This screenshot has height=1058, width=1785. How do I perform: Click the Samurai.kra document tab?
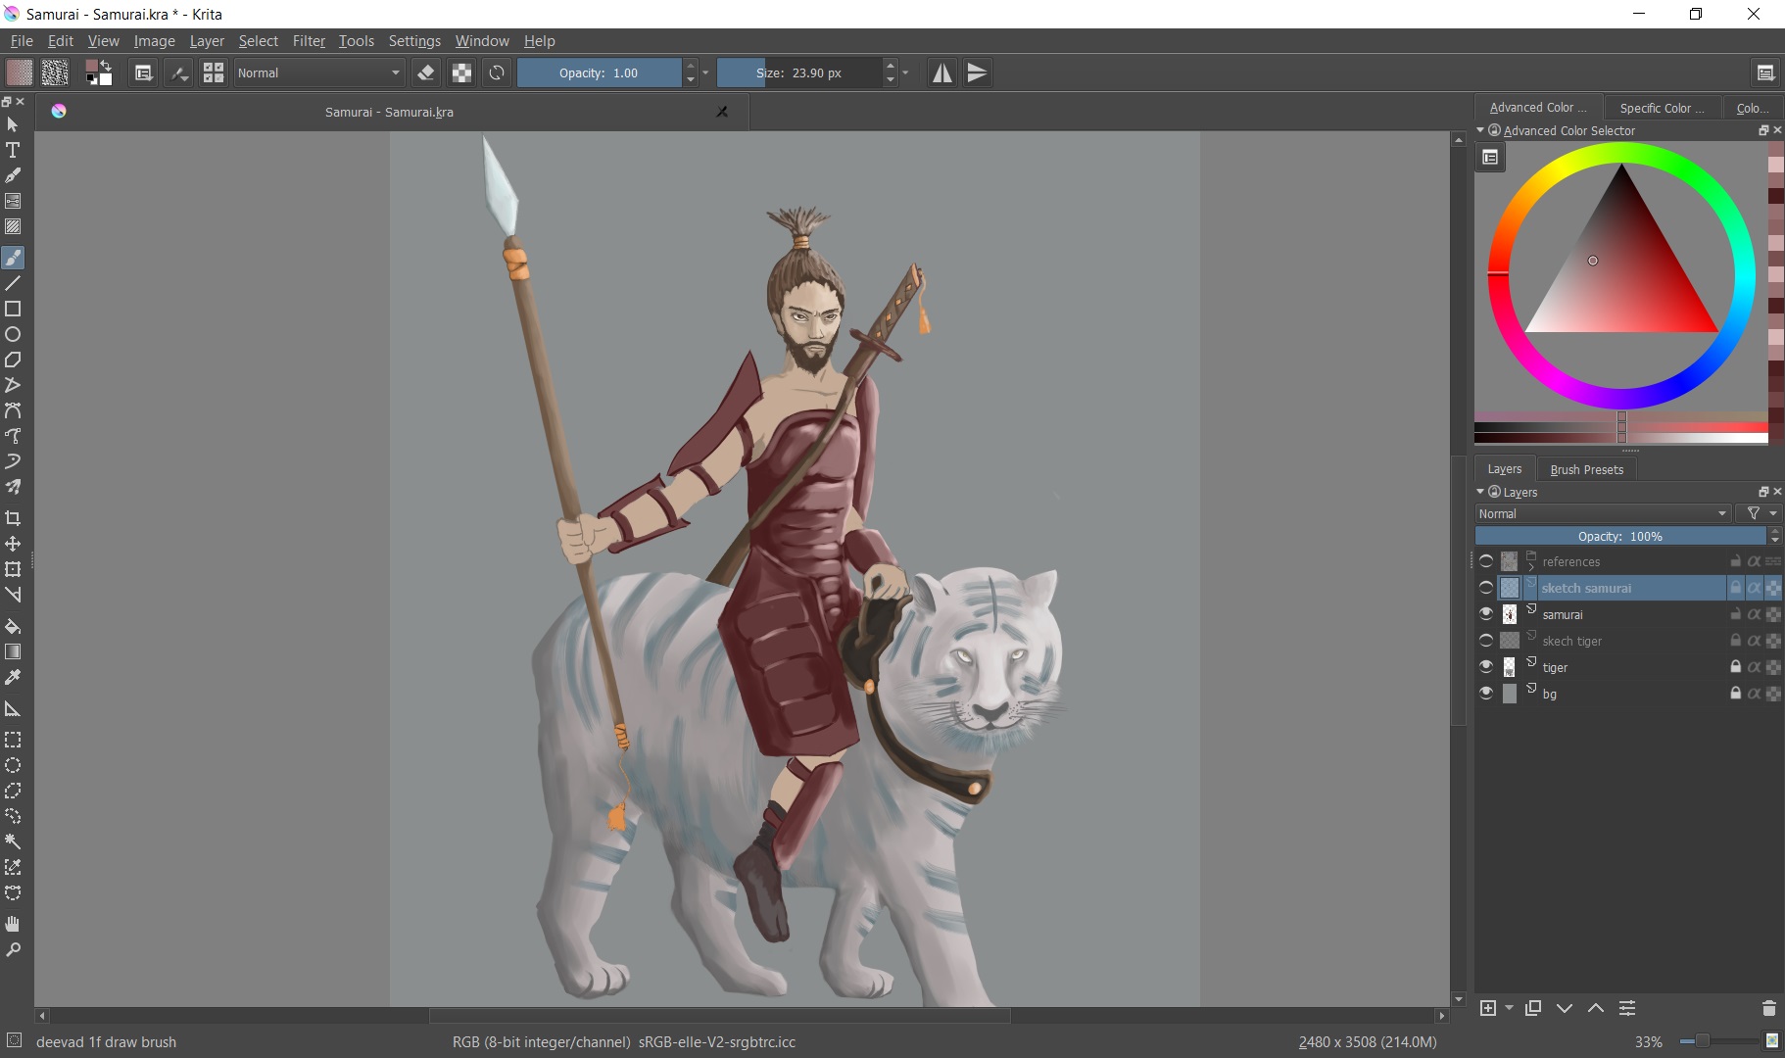(389, 112)
